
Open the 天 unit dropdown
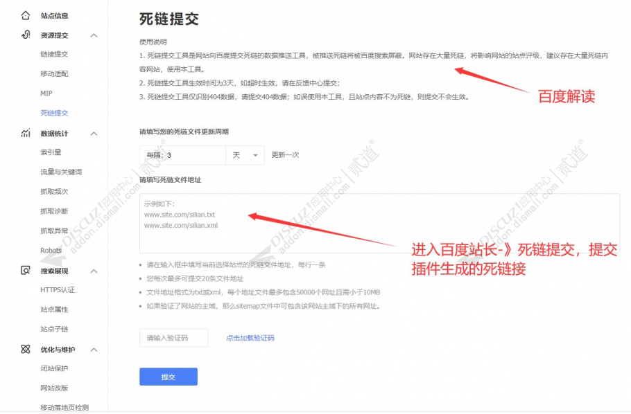[x=245, y=155]
